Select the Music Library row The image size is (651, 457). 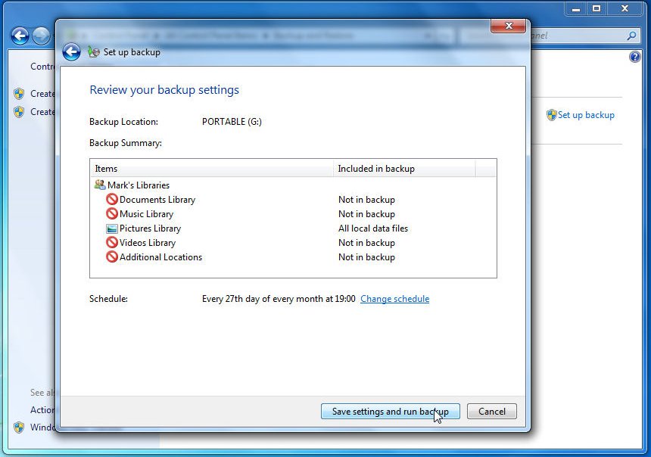point(146,214)
